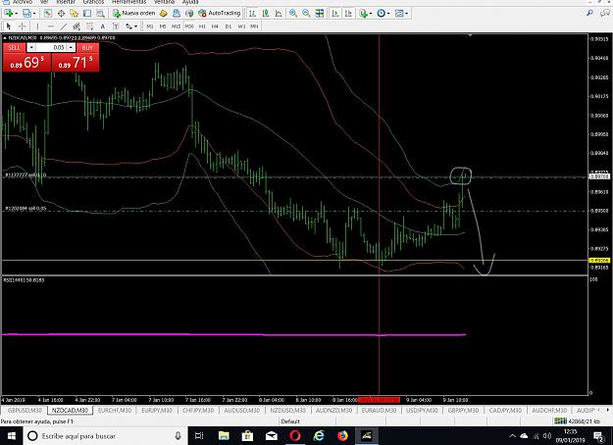The width and height of the screenshot is (613, 445).
Task: Click the Nueva orden button
Action: [x=134, y=14]
